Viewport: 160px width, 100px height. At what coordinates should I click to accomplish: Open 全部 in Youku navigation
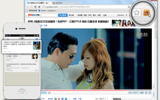(105, 15)
